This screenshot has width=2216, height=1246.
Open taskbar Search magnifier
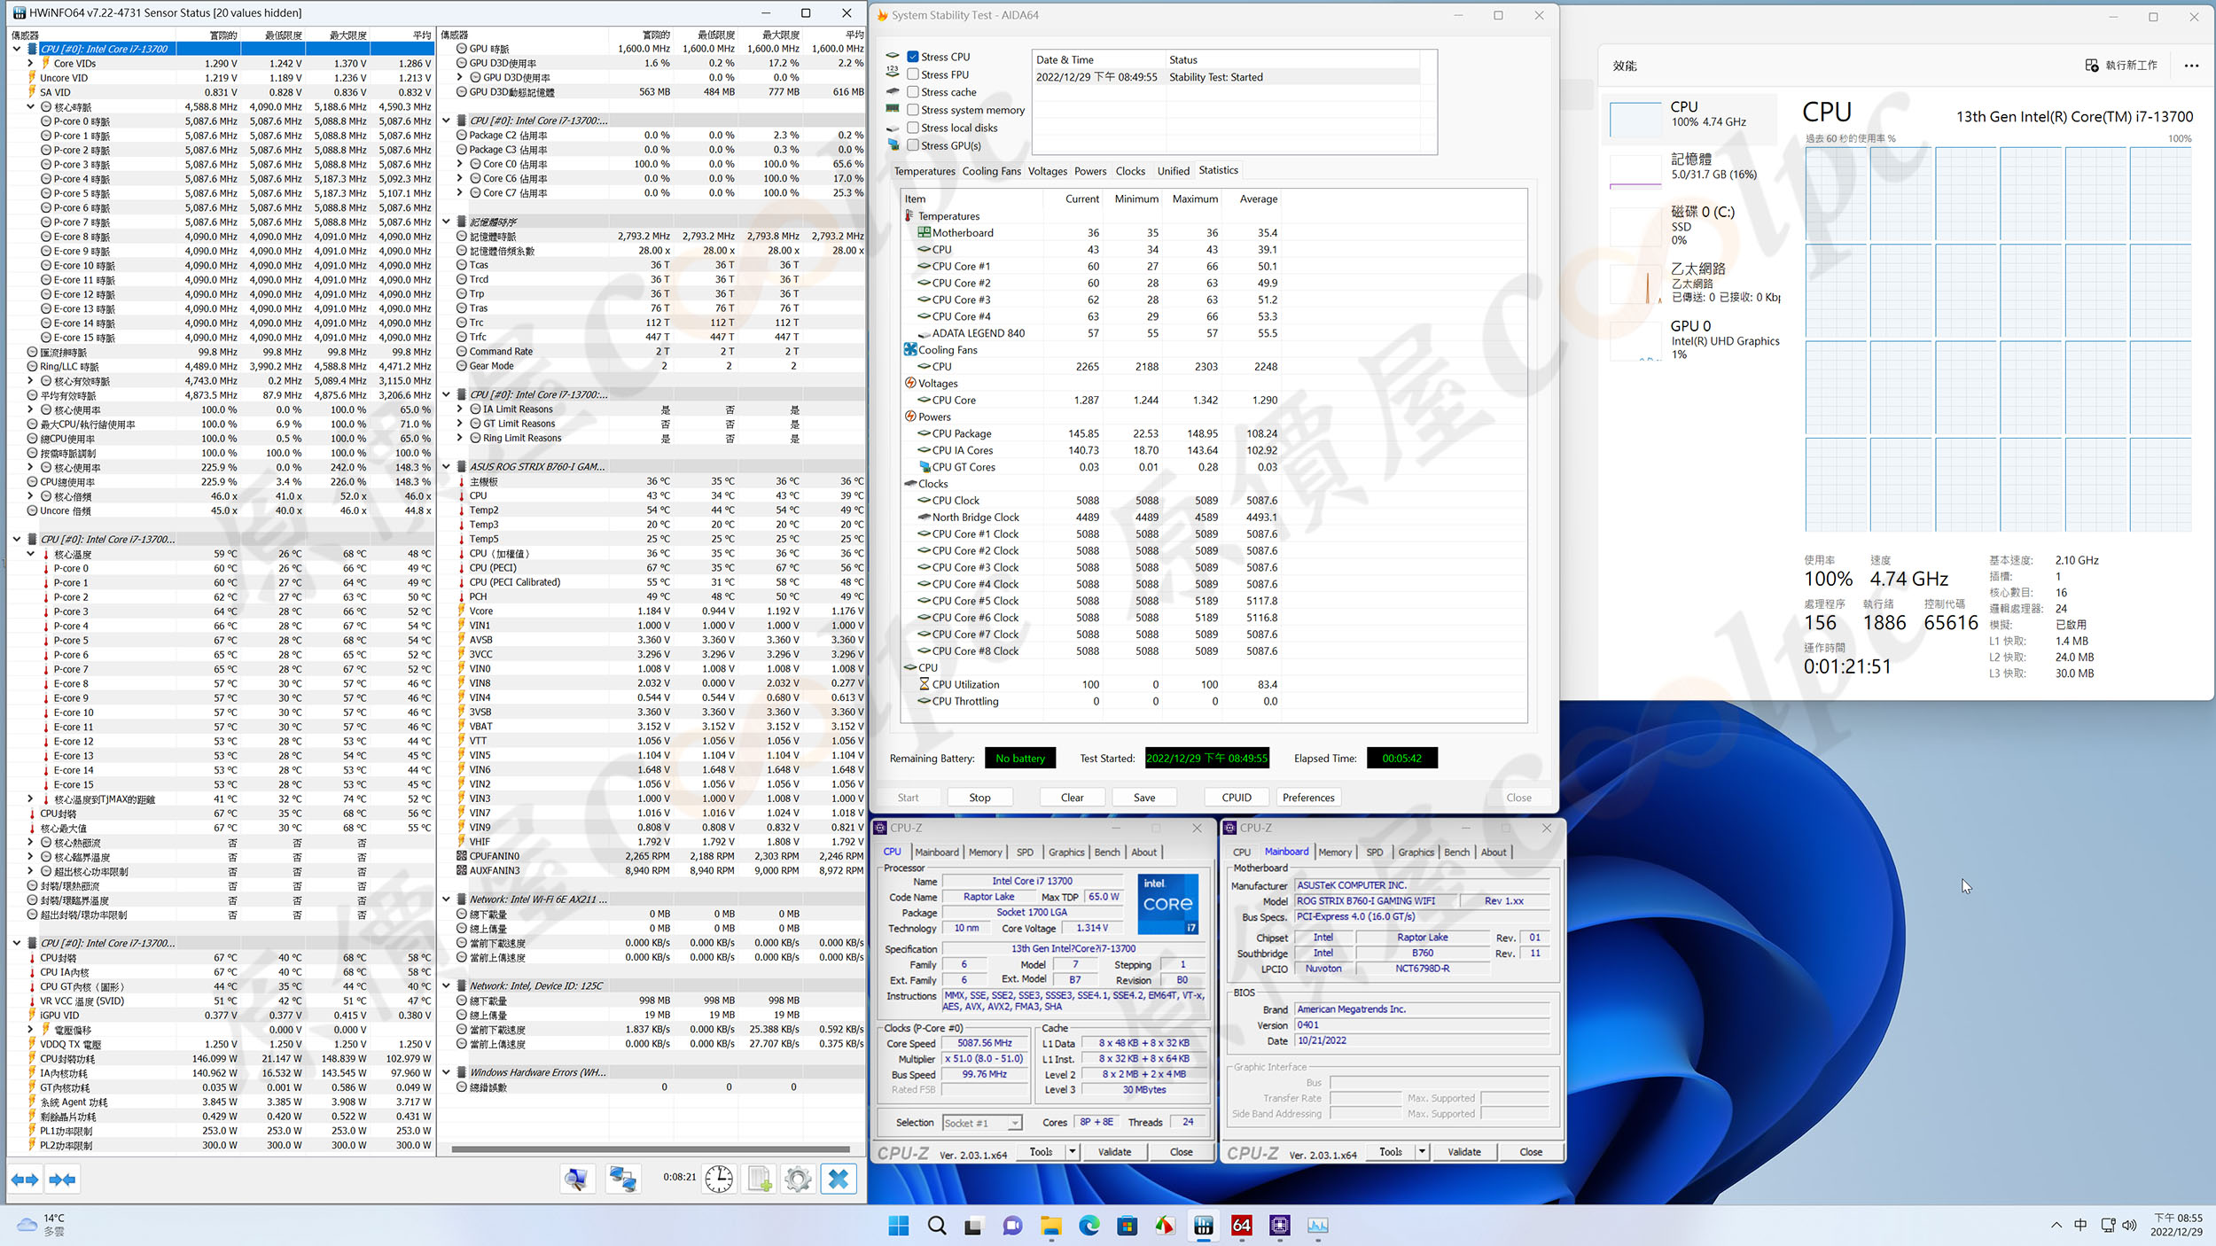(x=937, y=1226)
